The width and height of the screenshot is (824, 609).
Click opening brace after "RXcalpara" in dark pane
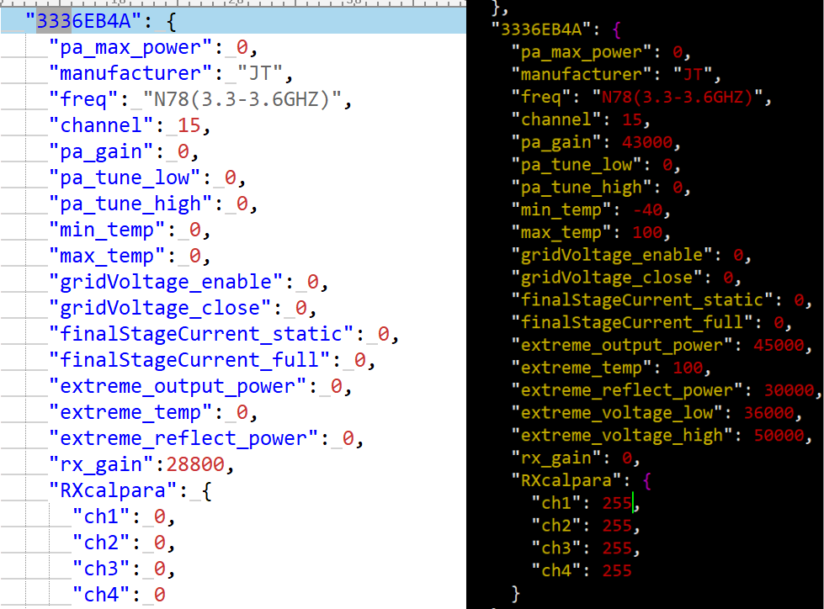(646, 480)
